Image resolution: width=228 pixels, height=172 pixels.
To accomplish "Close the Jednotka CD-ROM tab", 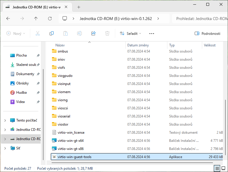I will (x=66, y=7).
